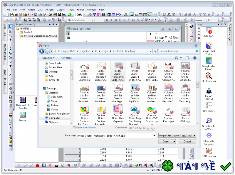Open the Organize dropdown
The height and width of the screenshot is (175, 235).
pyautogui.click(x=48, y=58)
